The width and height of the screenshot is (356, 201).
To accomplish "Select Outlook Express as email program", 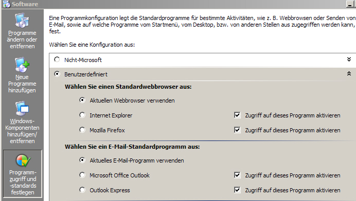I will click(x=82, y=190).
